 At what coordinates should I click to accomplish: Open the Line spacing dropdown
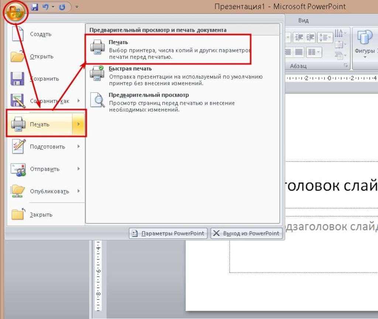[325, 37]
